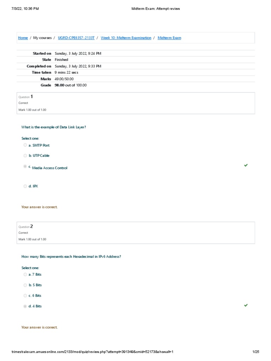This screenshot has height=361, width=271.
Task: Click green checkmark beside Media Access Control
Action: [x=246, y=165]
